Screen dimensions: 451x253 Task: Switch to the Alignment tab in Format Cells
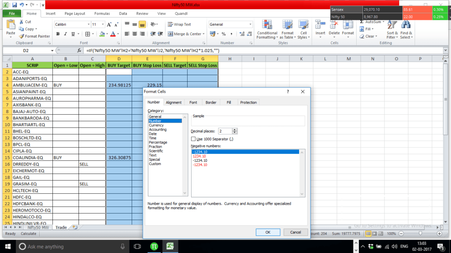coord(174,102)
